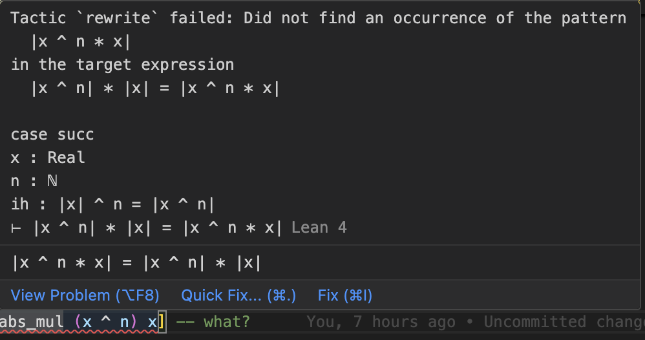Image resolution: width=645 pixels, height=340 pixels.
Task: Click the 'Tactic rewrite failed' error message line
Action: [x=318, y=18]
